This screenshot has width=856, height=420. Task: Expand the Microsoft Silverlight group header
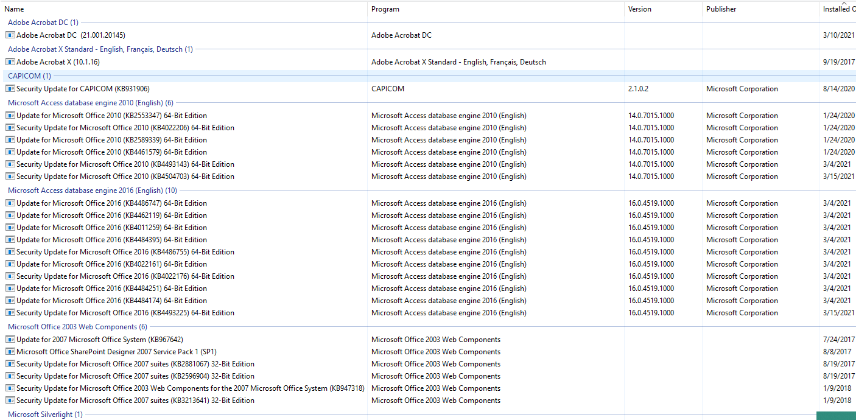[x=45, y=415]
